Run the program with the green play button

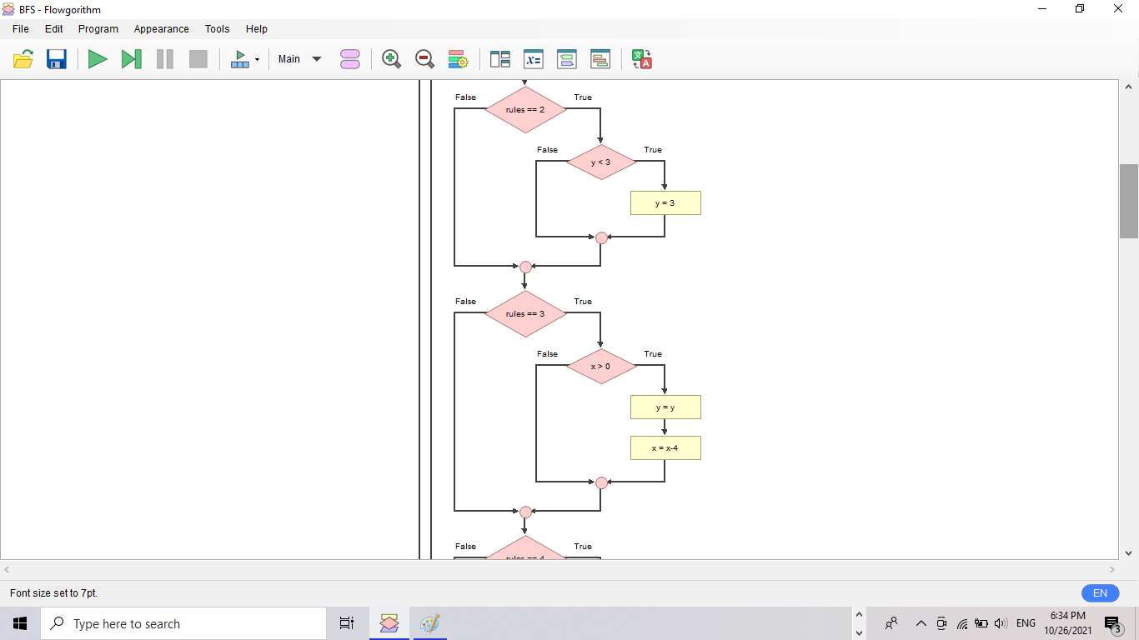click(x=98, y=59)
